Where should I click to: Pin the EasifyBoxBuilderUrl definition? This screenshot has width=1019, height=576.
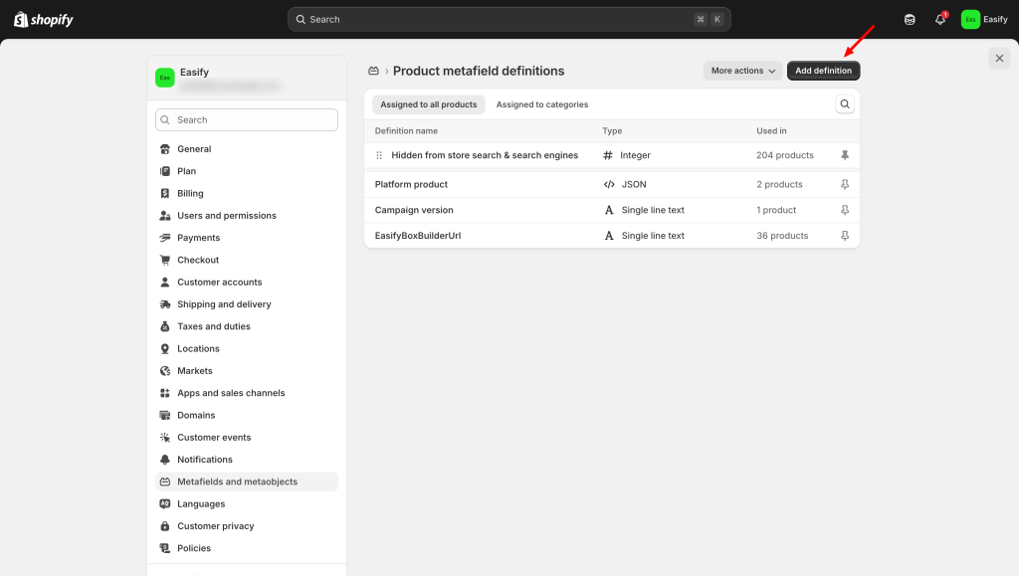pos(845,237)
